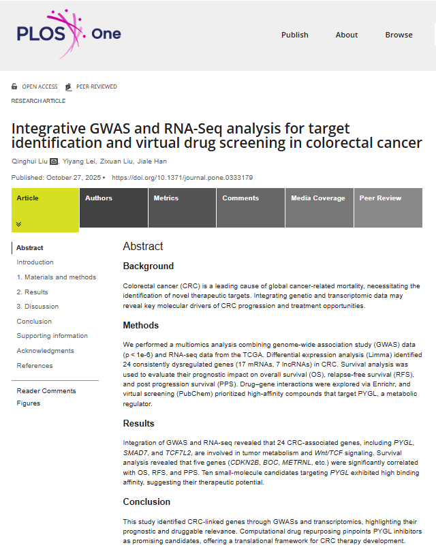Open the Browse menu
Viewport: 436px width, 556px height.
point(399,35)
